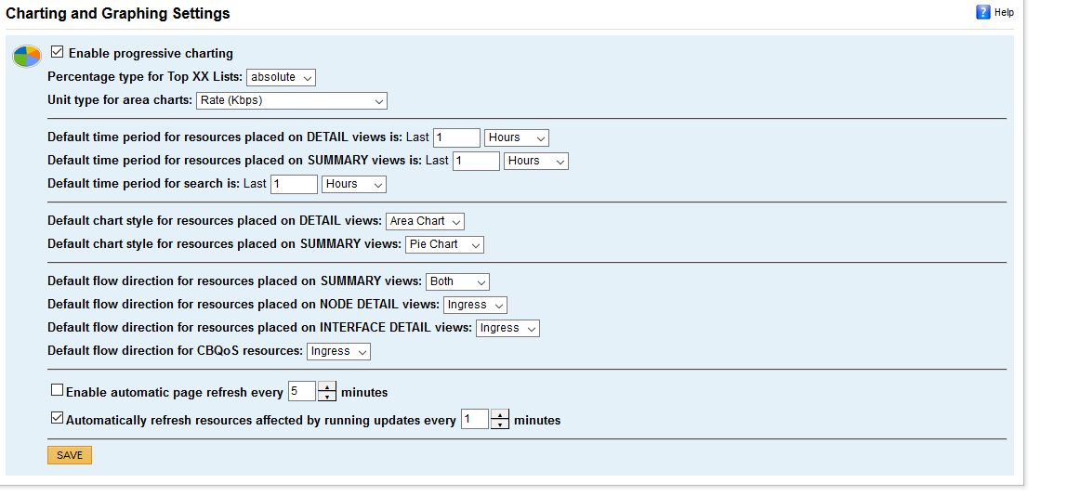Open search time period Hours dropdown
The height and width of the screenshot is (496, 1067).
[x=354, y=184]
